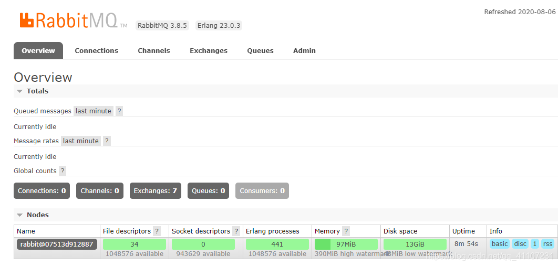Open the Admin tab

(x=304, y=50)
